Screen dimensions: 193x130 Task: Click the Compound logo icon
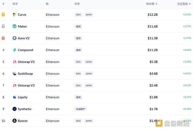coord(14,50)
